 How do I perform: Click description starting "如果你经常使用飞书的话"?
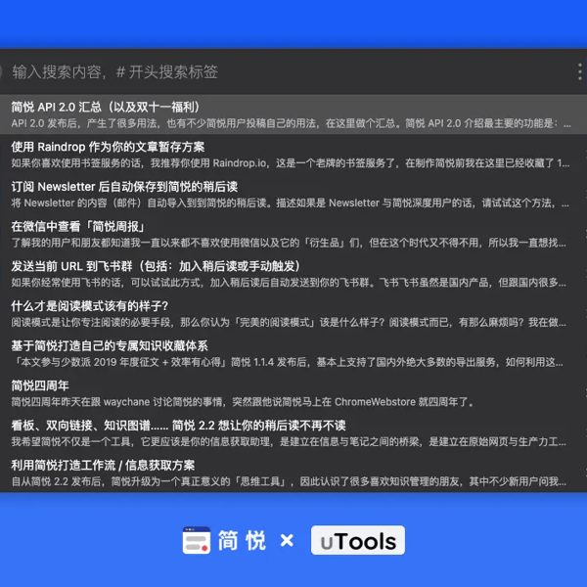point(289,283)
